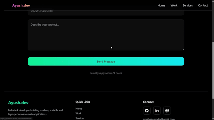Go to Home in top navigation
The width and height of the screenshot is (214, 120).
(x=161, y=5)
